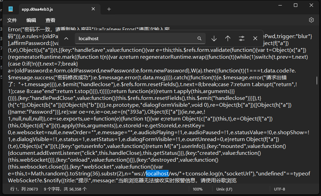Screen dimensions: 321x196
Task: Close the find bar
Action: (255, 38)
